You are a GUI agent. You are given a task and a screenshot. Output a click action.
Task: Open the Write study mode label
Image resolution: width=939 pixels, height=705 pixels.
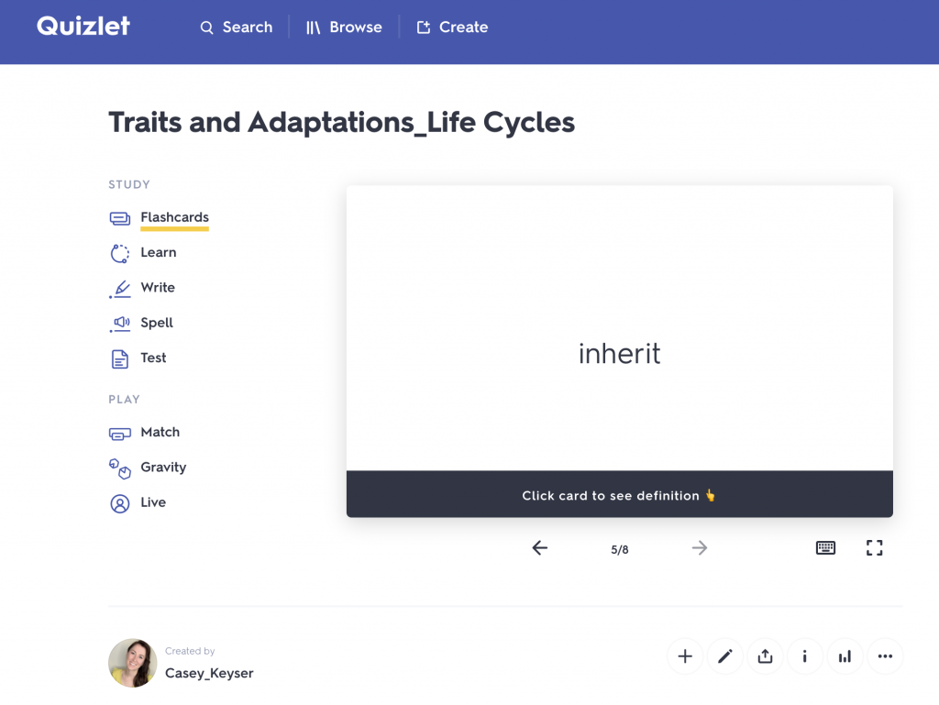pyautogui.click(x=158, y=287)
